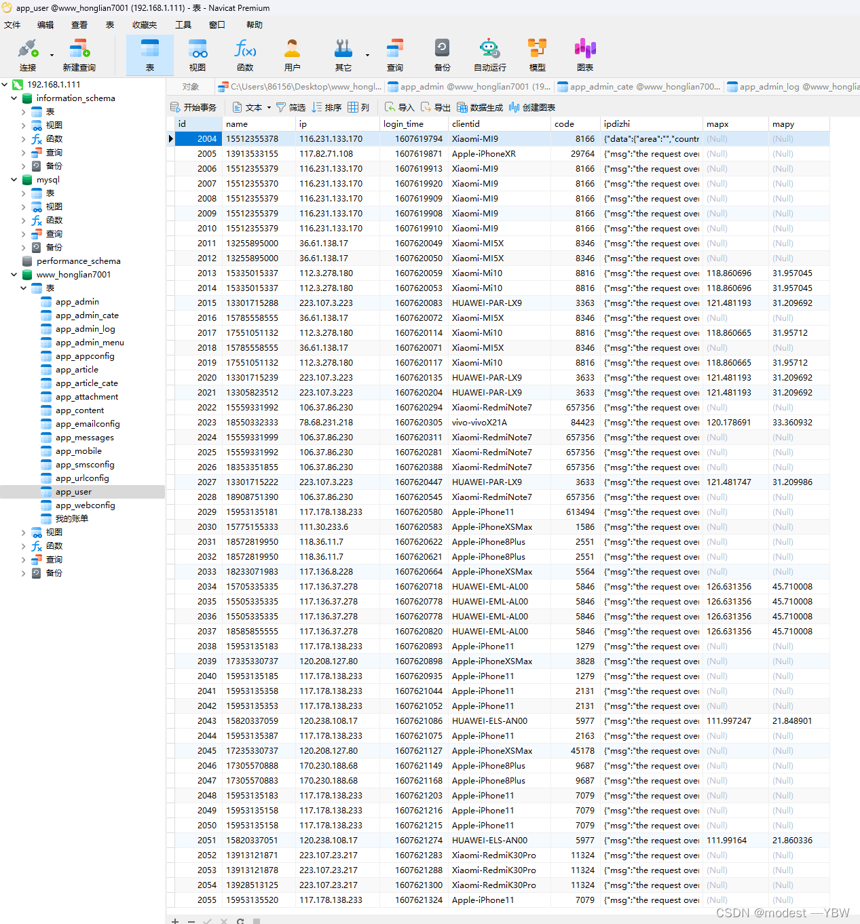The height and width of the screenshot is (924, 860).
Task: Open the Text (文本) dropdown
Action: 251,107
